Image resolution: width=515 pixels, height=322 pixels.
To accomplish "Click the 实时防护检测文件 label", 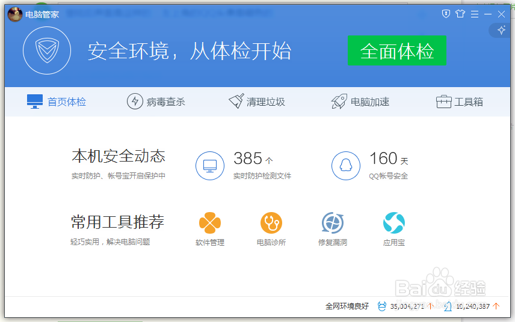I will (x=262, y=176).
